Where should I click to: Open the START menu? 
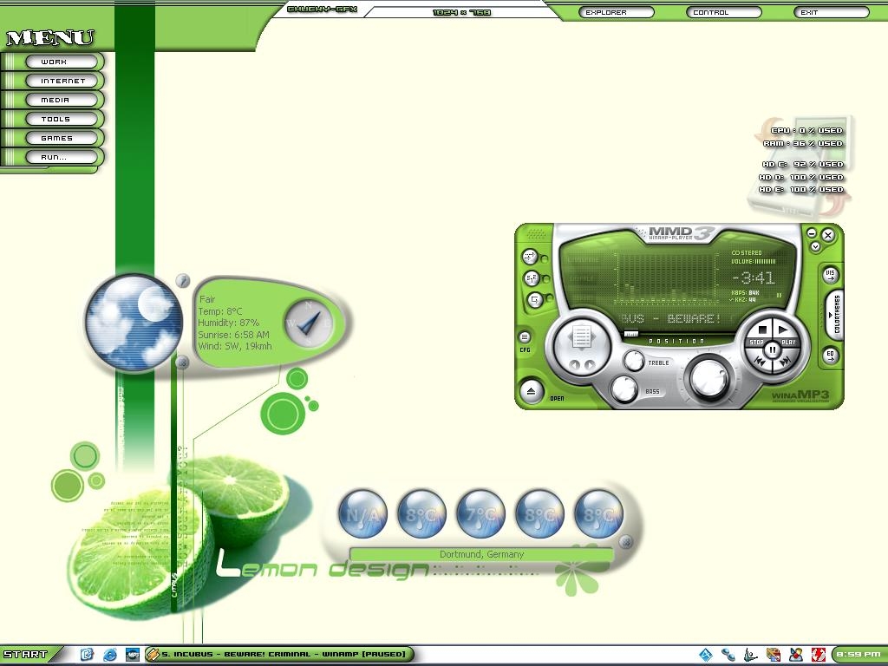(25, 654)
